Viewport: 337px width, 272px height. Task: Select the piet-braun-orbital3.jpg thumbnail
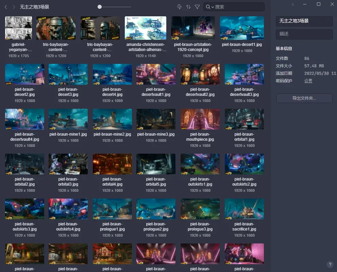tap(68, 164)
